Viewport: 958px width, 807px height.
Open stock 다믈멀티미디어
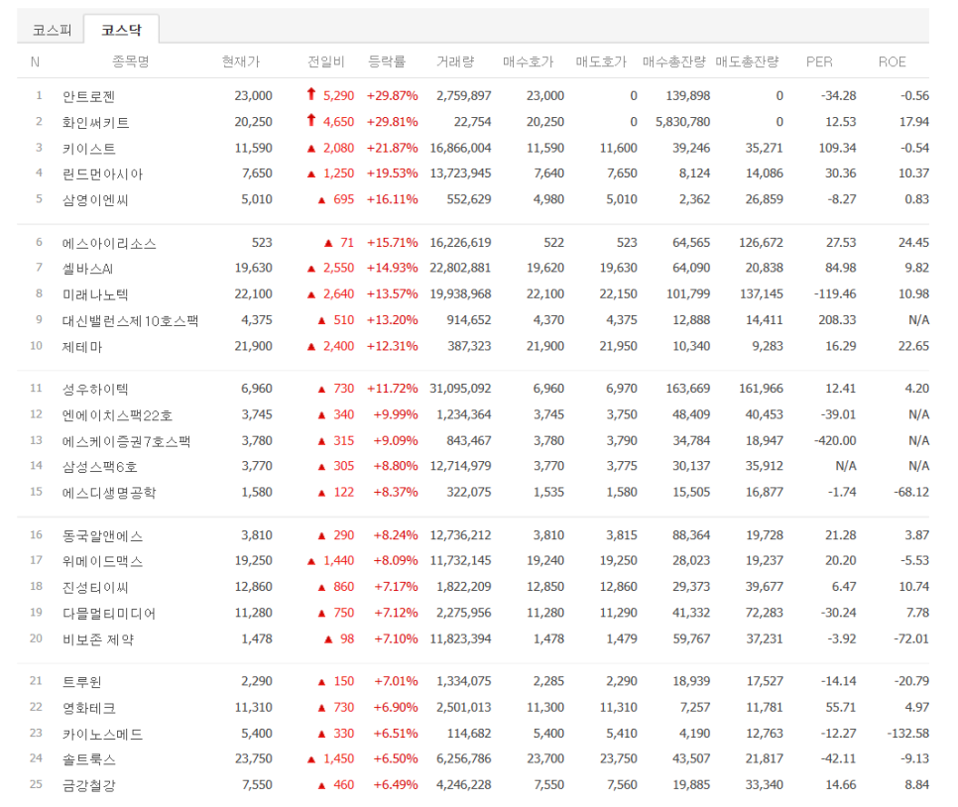point(109,613)
